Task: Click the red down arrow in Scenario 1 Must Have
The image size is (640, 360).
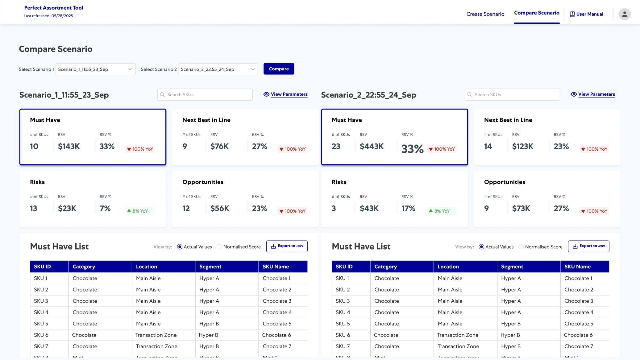Action: 129,149
